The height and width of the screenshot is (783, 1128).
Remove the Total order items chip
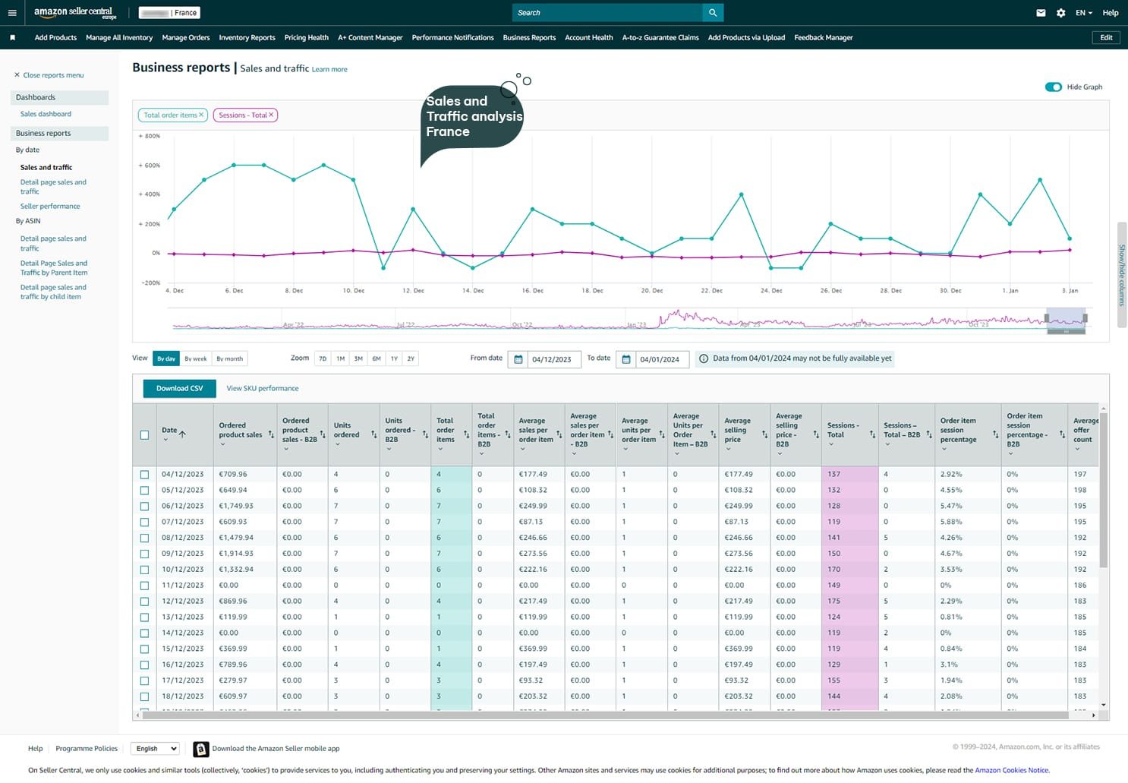[201, 115]
